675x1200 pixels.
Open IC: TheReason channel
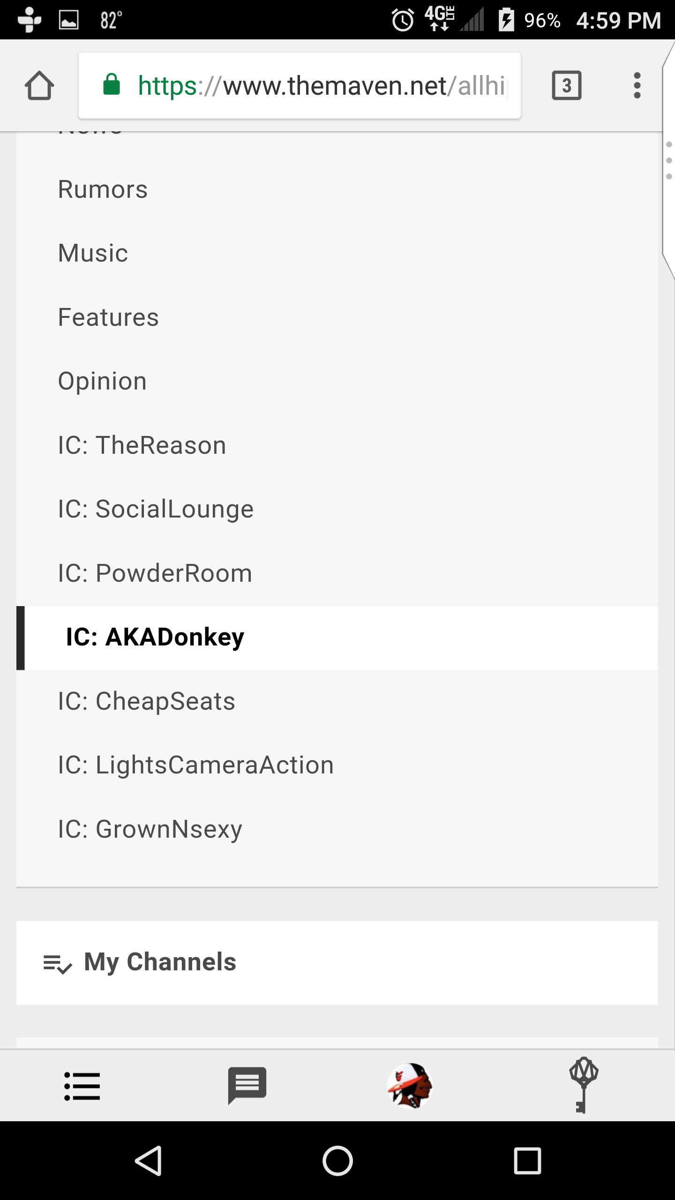point(337,445)
